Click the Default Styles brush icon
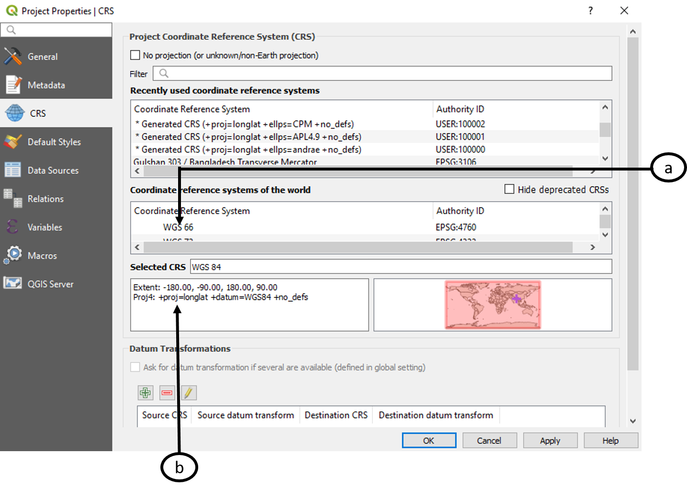The image size is (687, 489). pyautogui.click(x=13, y=141)
